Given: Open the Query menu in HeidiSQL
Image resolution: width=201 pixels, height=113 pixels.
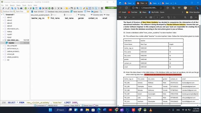Looking at the screenshot, I should 19,5.
